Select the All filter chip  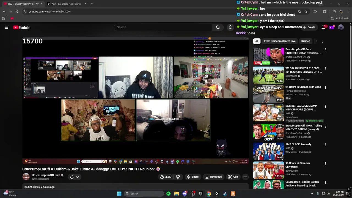tap(257, 41)
